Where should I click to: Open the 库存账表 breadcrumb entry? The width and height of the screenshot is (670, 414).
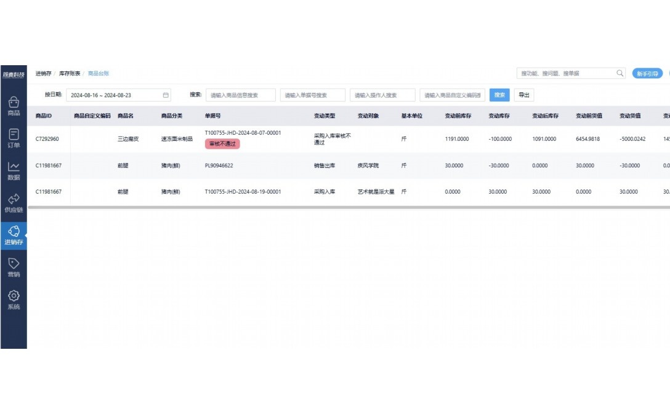(x=69, y=73)
